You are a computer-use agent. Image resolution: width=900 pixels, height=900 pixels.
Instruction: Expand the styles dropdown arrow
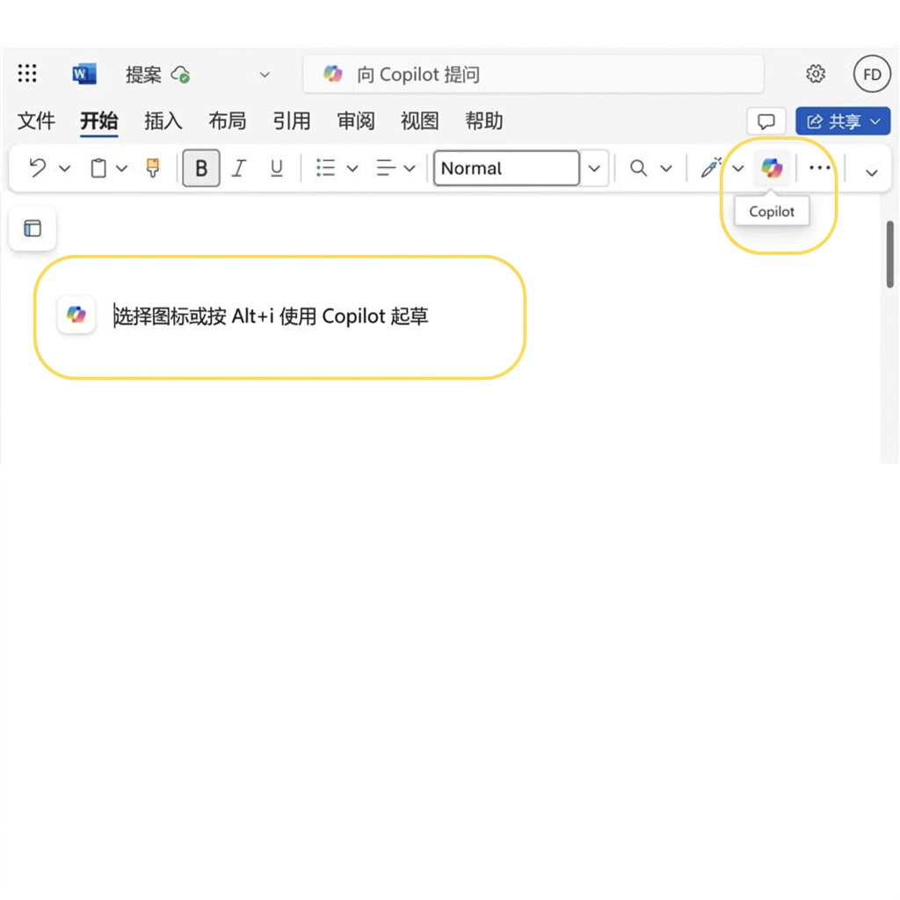(x=594, y=168)
